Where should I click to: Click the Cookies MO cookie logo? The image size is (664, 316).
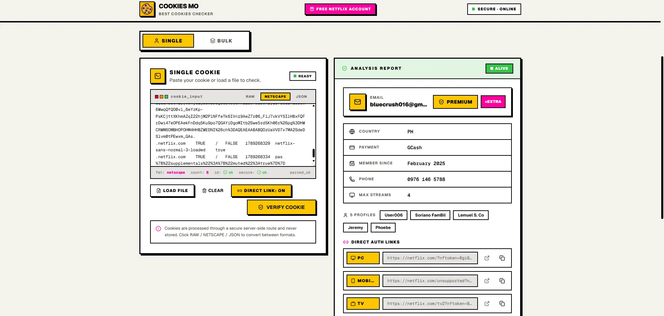coord(147,9)
